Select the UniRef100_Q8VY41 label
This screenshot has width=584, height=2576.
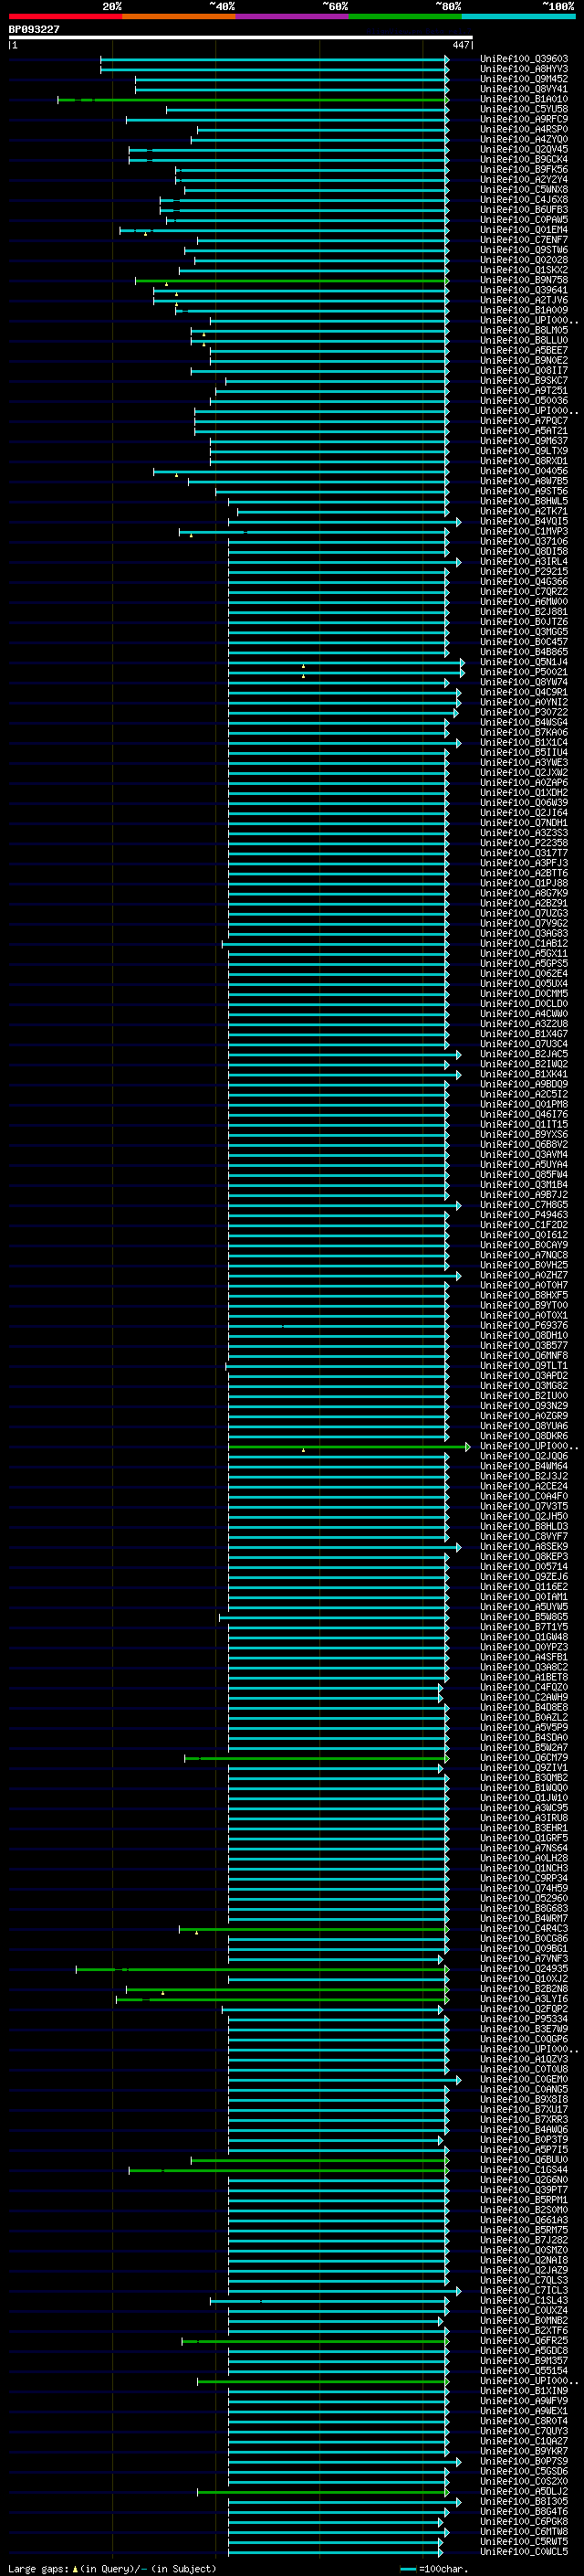[x=523, y=89]
